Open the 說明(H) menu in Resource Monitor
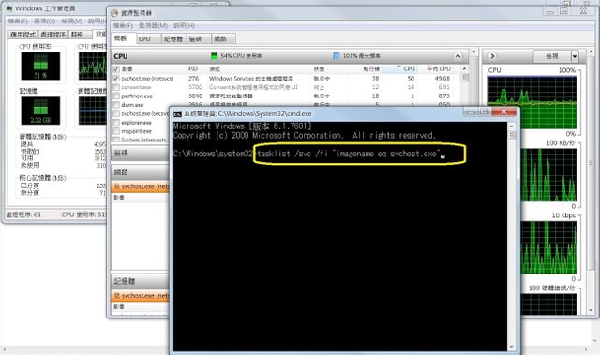 (x=184, y=25)
